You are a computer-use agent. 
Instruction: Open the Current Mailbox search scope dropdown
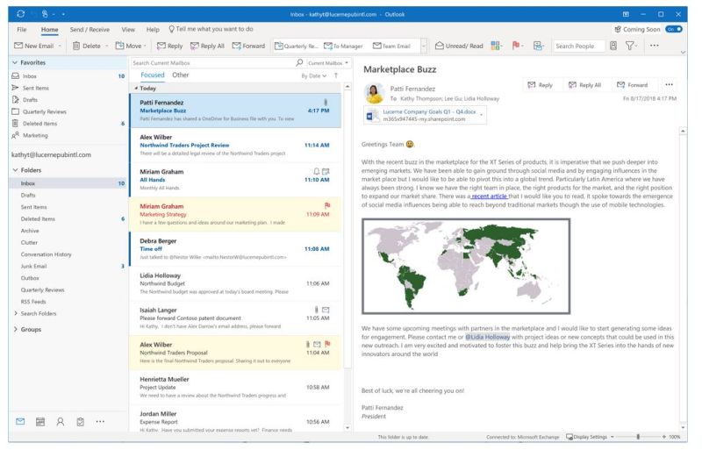coord(329,63)
